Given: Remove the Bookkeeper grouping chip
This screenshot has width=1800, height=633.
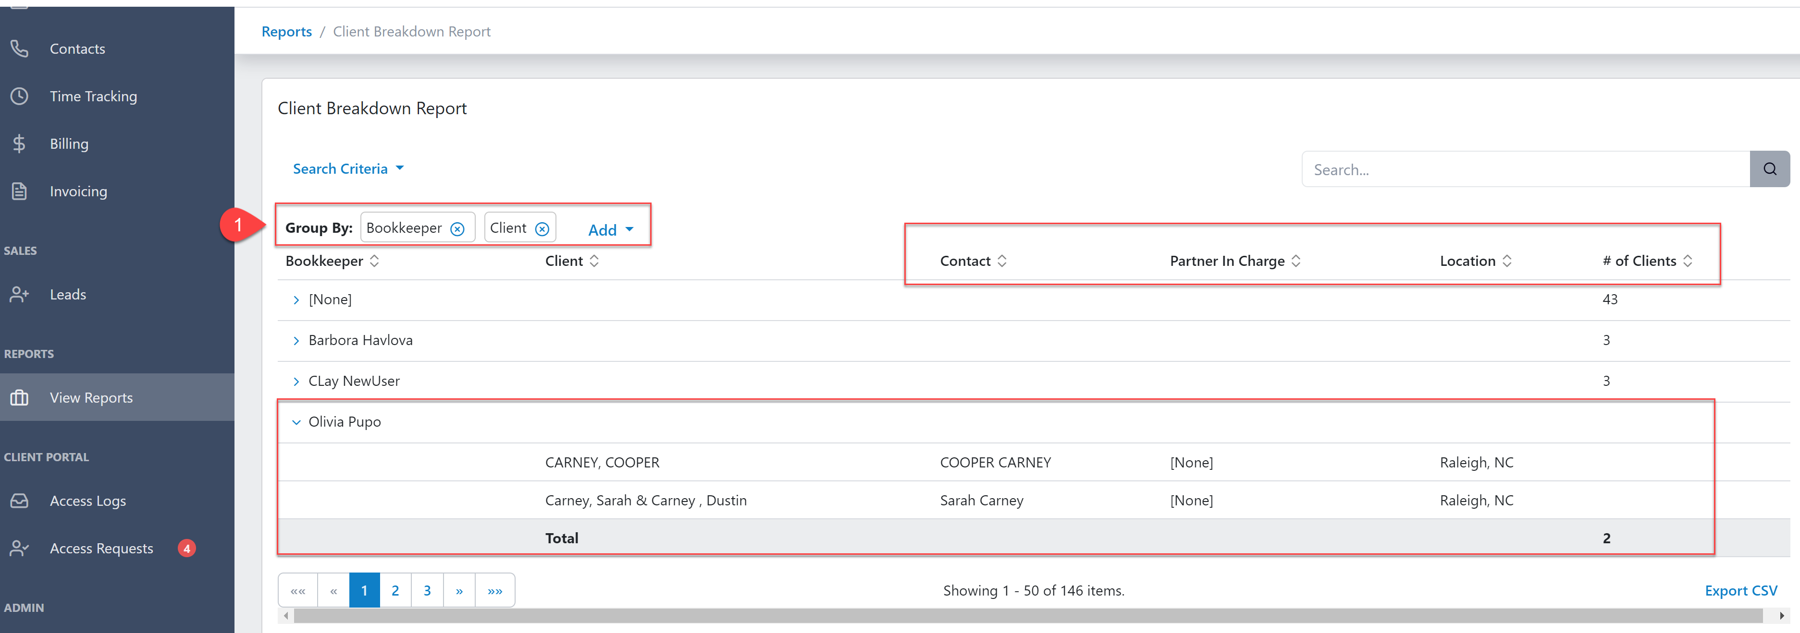Looking at the screenshot, I should click(x=457, y=227).
